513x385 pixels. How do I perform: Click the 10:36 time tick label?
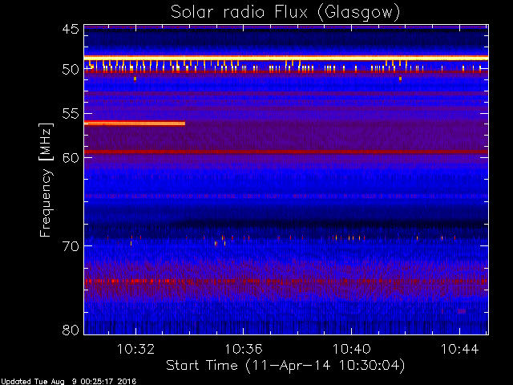coord(244,349)
